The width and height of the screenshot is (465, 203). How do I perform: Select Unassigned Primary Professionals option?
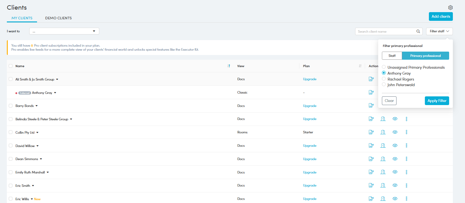click(x=384, y=67)
